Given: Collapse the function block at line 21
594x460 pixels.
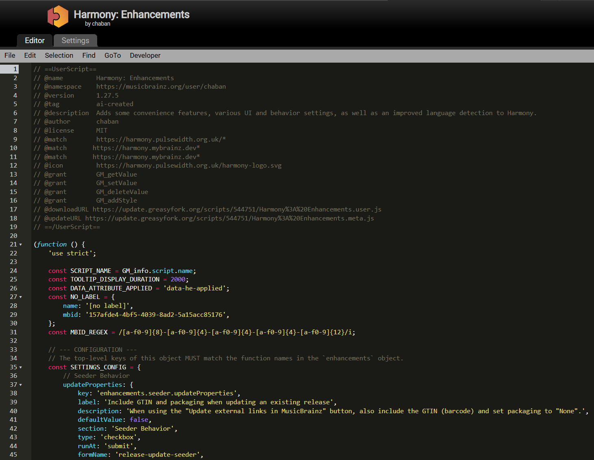Looking at the screenshot, I should pos(21,244).
